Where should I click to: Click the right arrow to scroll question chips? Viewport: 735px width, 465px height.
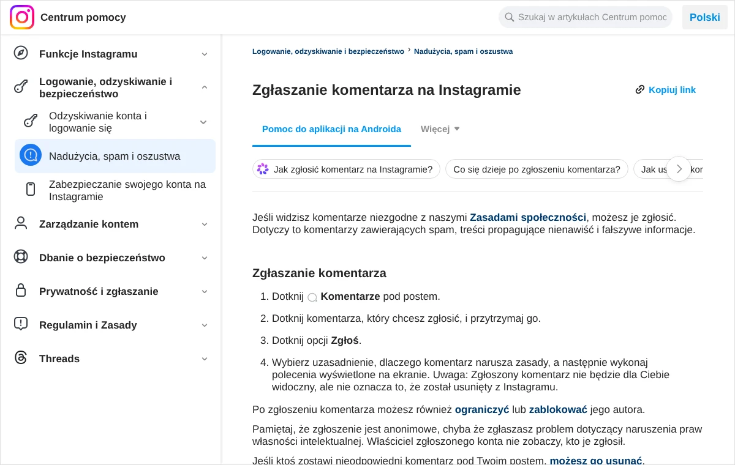[679, 169]
